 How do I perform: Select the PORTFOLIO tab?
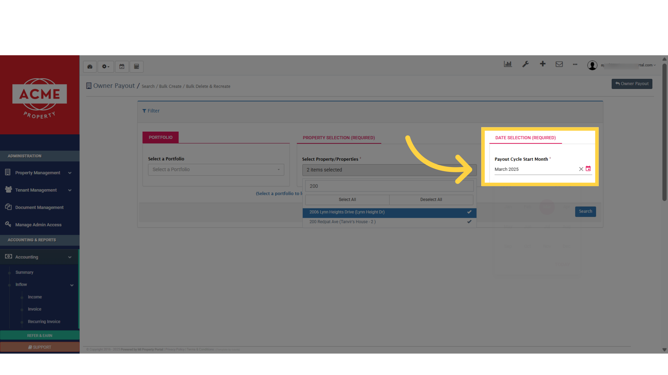[x=160, y=137]
